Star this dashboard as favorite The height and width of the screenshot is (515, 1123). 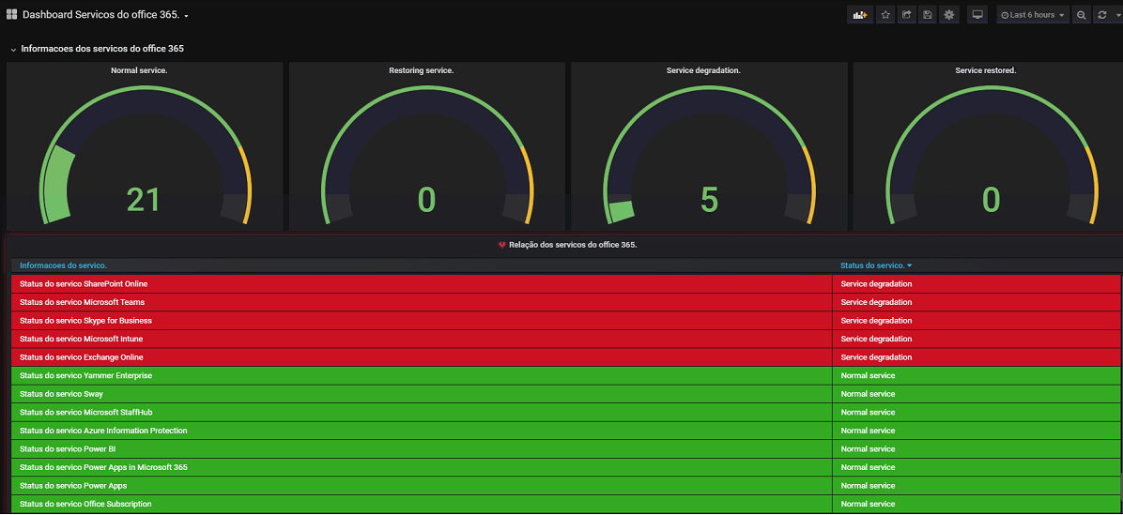[x=886, y=14]
